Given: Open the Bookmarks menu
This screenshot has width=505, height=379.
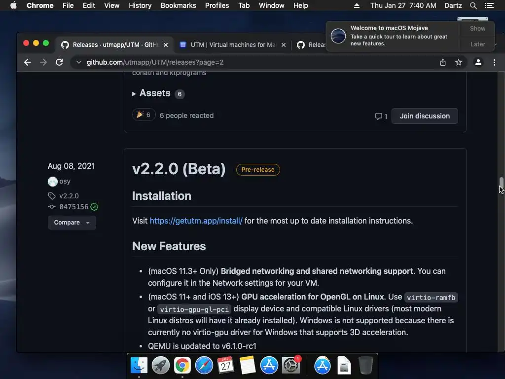Looking at the screenshot, I should click(178, 5).
